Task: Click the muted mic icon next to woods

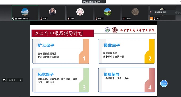Action: [124, 19]
